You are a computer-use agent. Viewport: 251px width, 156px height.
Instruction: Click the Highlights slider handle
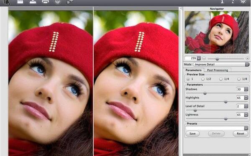226,102
